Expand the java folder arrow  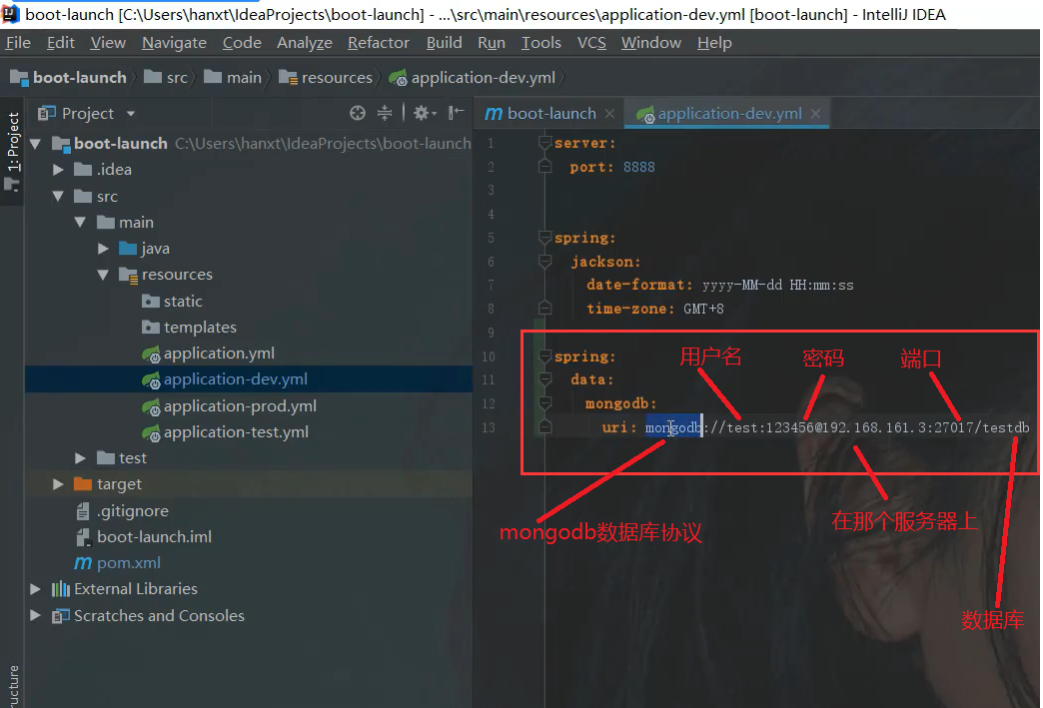[103, 249]
